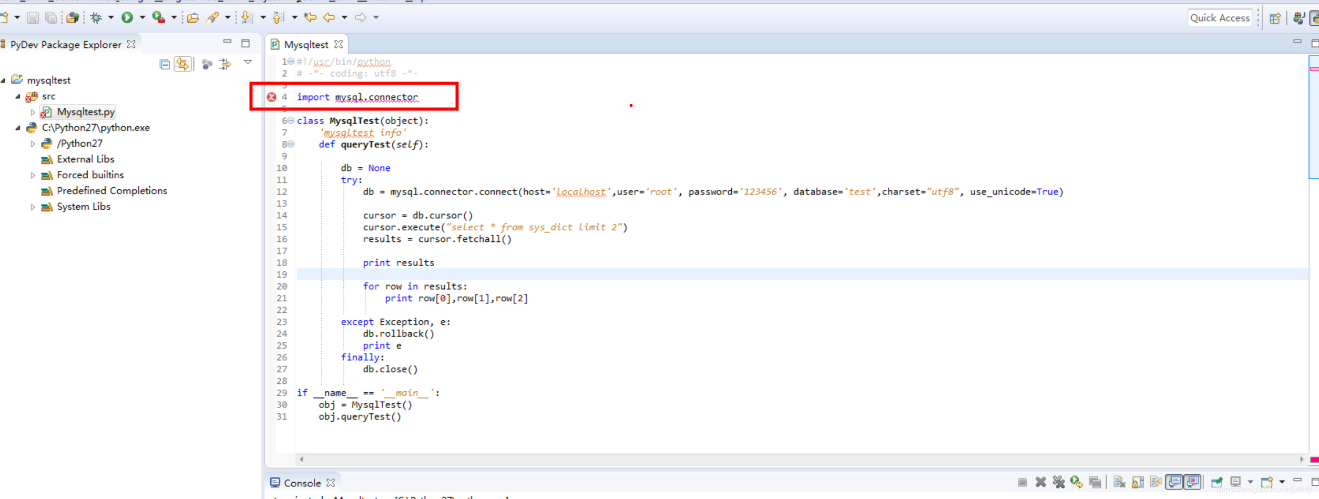
Task: Open the Run button dropdown arrow
Action: point(141,17)
